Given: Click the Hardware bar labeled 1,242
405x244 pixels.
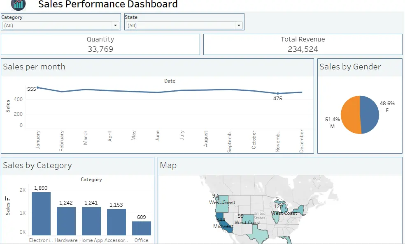Looking at the screenshot, I should coord(66,221).
